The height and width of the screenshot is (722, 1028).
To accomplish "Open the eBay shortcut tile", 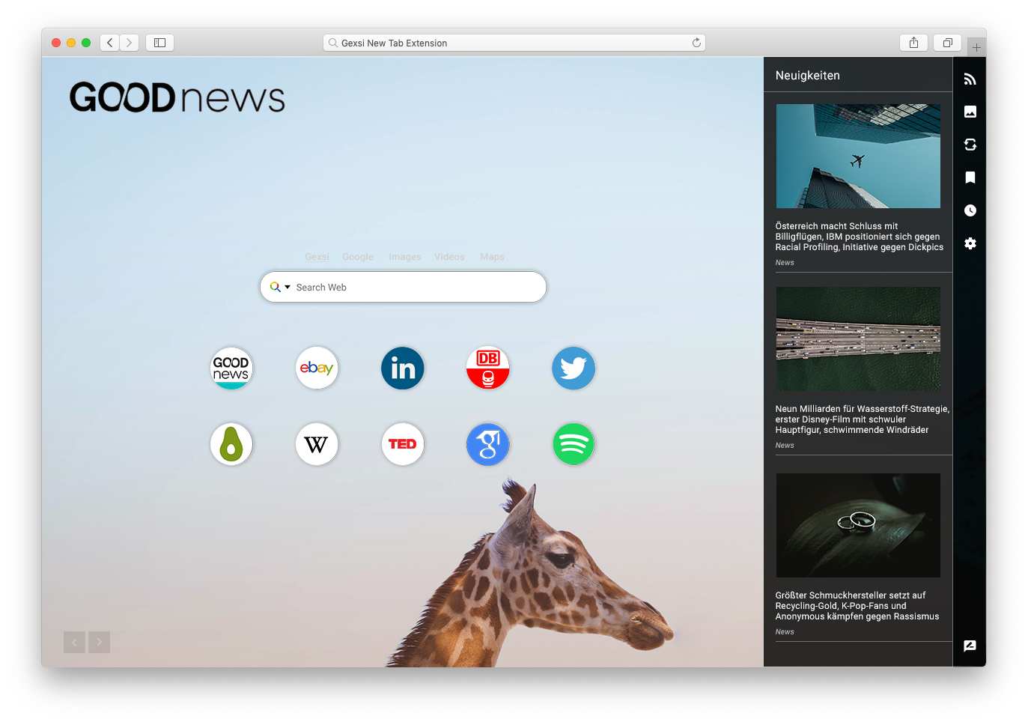I will click(x=317, y=368).
